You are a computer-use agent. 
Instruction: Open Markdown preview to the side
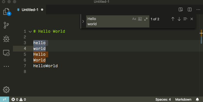point(181,10)
